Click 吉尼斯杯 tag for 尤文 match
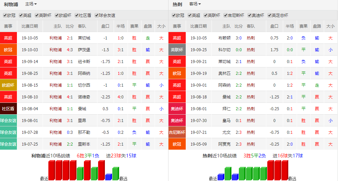This screenshot has height=181, width=338. coord(177,132)
